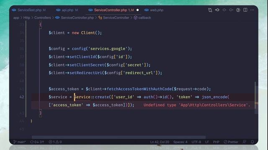The width and height of the screenshot is (268, 150).
Task: Open ServiceController class breadcrumb dropdown
Action: (x=116, y=17)
